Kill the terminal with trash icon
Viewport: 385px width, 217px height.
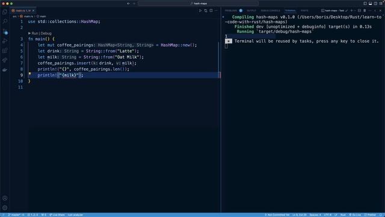click(x=365, y=11)
